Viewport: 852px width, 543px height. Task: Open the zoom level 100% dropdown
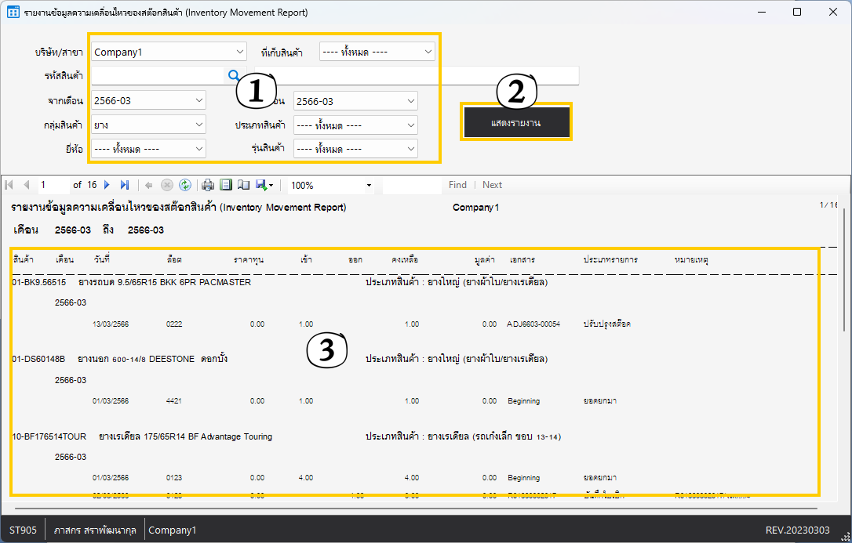(369, 186)
